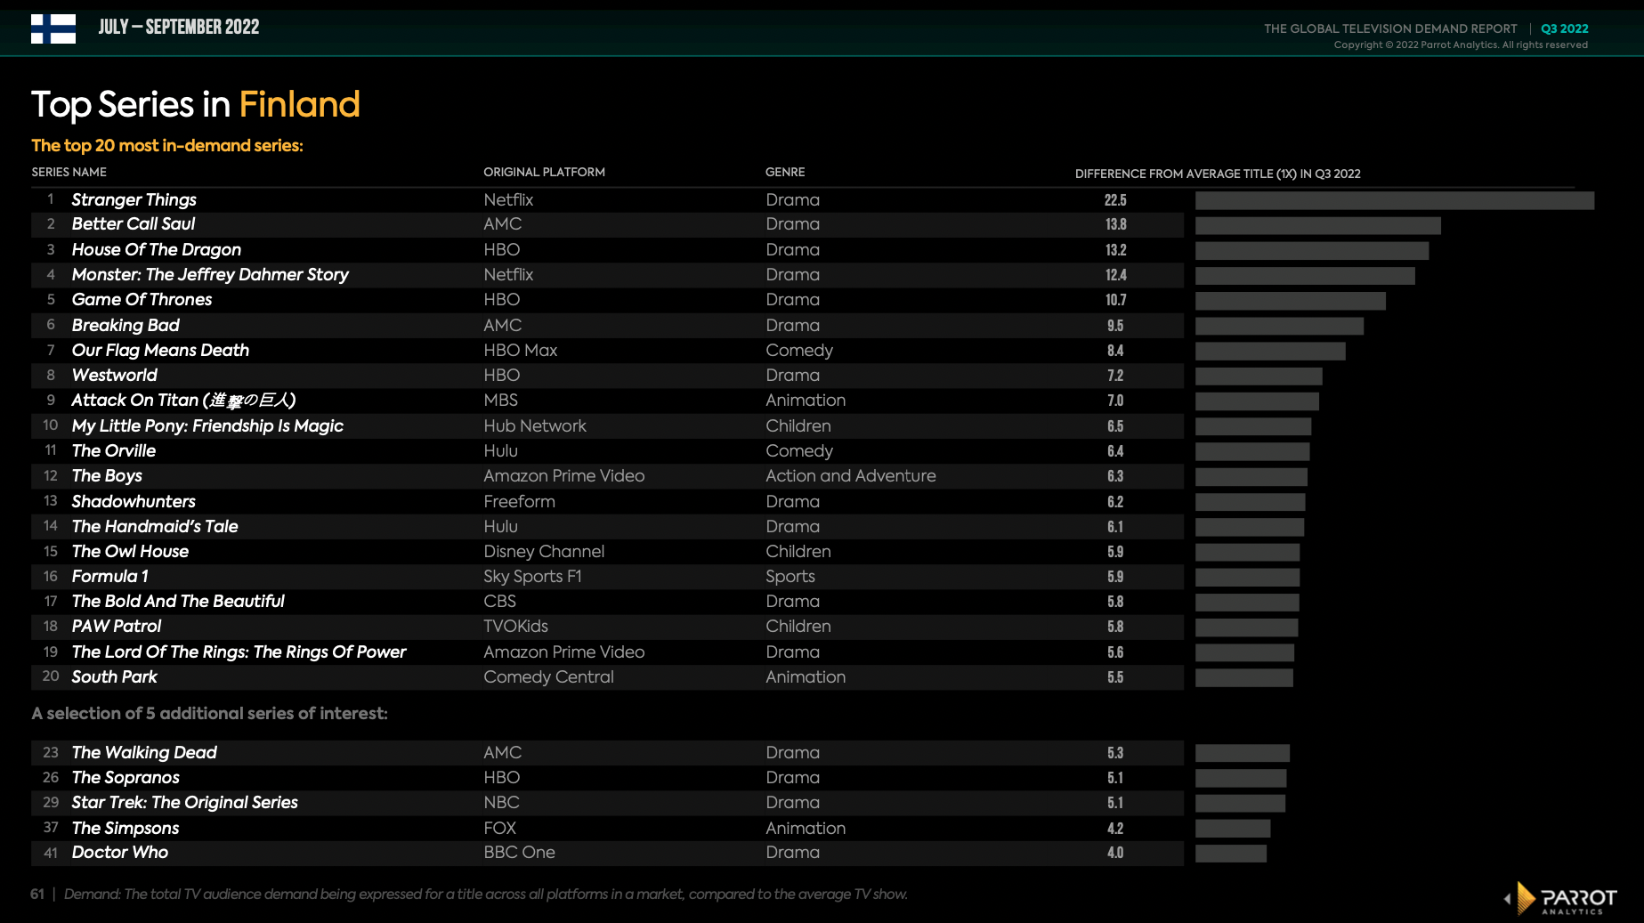1644x923 pixels.
Task: Click the Finland flag icon
Action: 53,28
